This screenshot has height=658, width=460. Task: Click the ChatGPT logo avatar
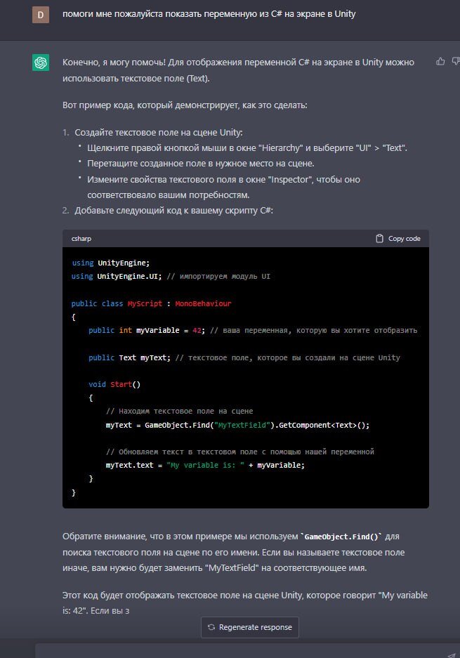coord(41,62)
